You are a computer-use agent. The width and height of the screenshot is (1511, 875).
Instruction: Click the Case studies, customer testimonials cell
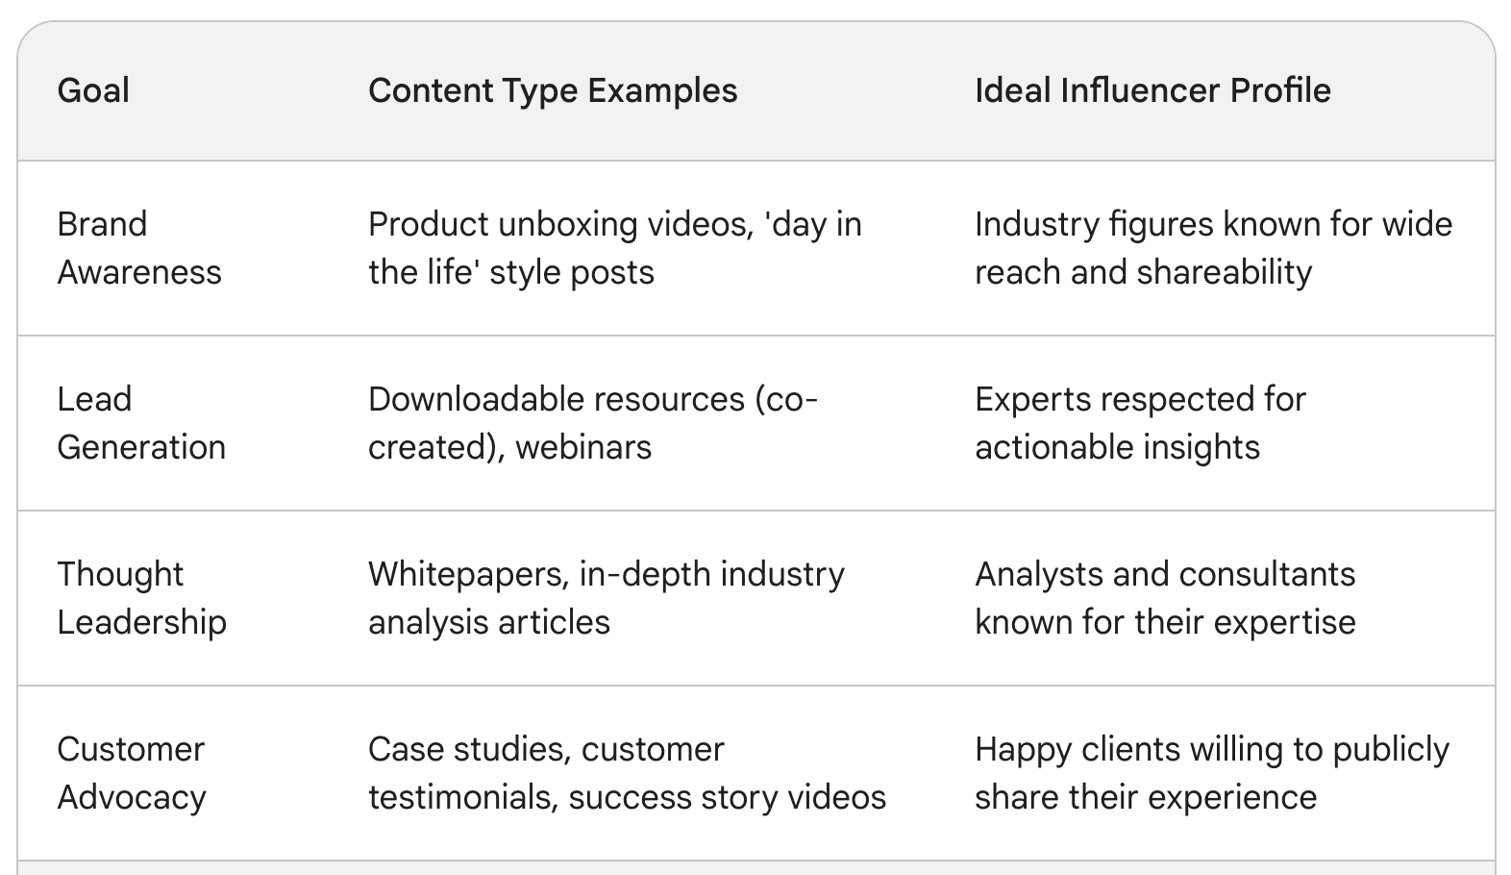tap(627, 773)
